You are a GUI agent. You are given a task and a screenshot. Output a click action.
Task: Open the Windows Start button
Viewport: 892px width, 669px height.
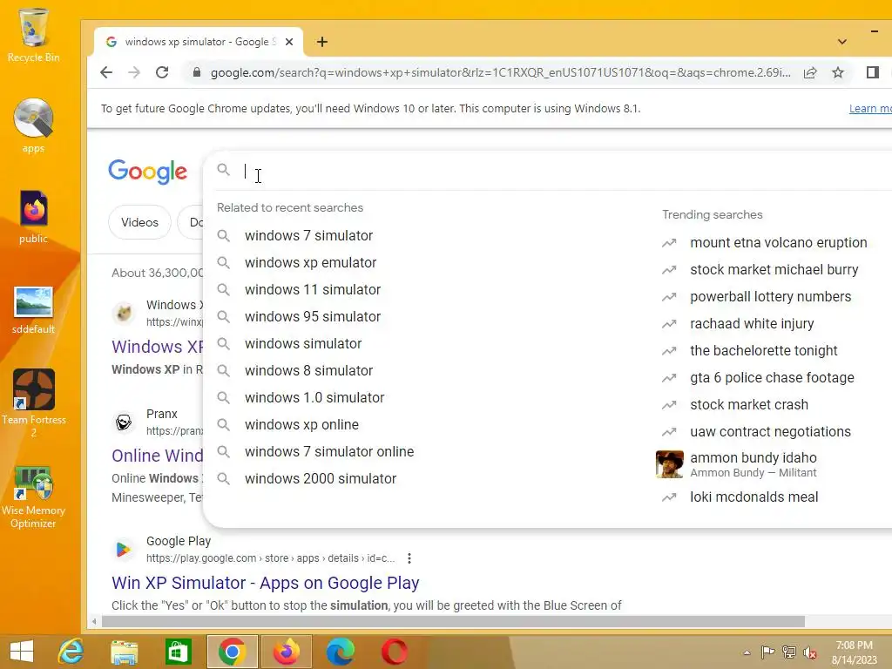[22, 652]
